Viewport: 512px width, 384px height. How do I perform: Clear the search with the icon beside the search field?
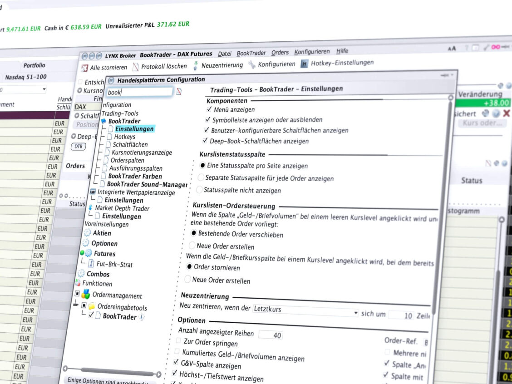(x=179, y=91)
